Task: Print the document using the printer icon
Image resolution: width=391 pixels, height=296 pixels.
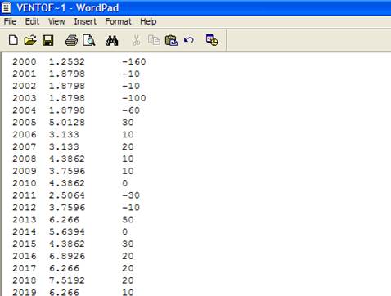Action: pyautogui.click(x=71, y=40)
